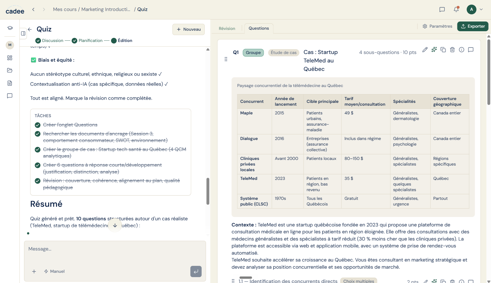Toggle task Créer l'onglet Questions

[38, 125]
